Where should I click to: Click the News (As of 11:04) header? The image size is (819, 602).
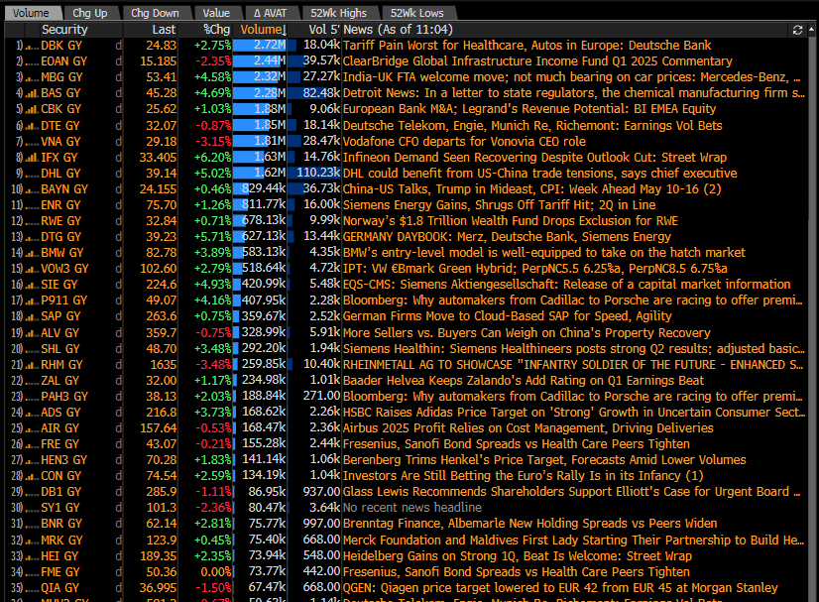point(398,30)
